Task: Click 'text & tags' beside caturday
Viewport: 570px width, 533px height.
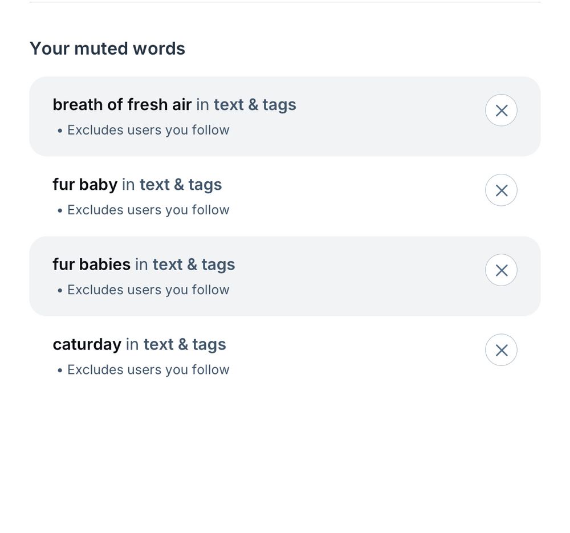Action: click(x=185, y=344)
